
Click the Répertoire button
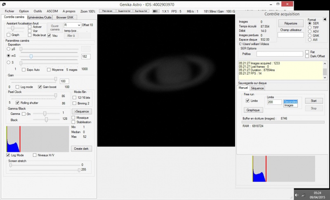point(291,23)
